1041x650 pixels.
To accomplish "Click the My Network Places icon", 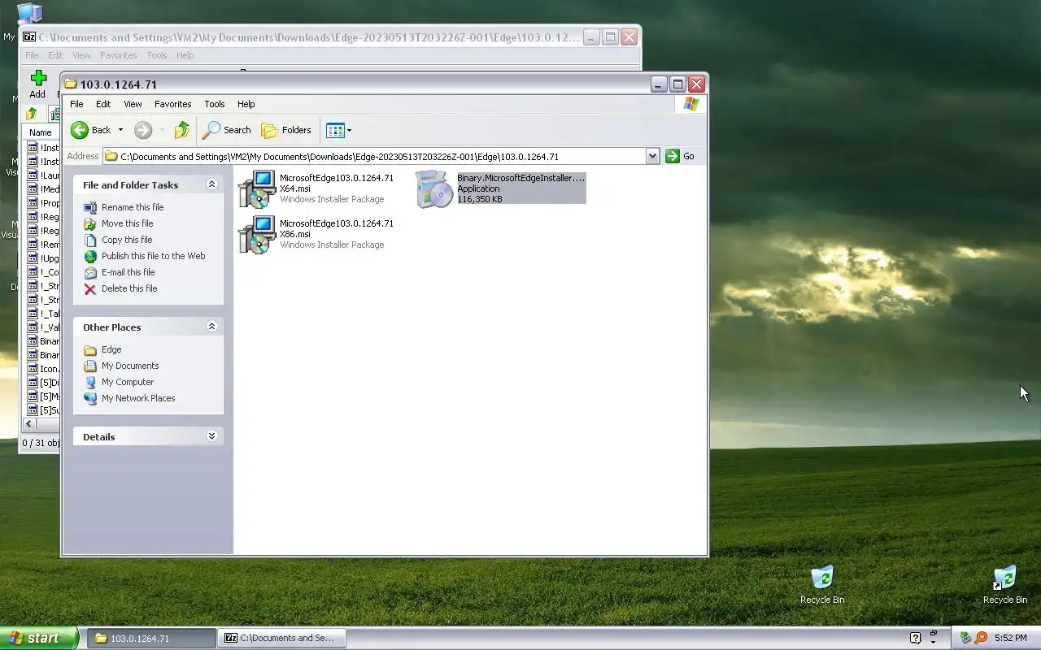I will click(x=90, y=398).
